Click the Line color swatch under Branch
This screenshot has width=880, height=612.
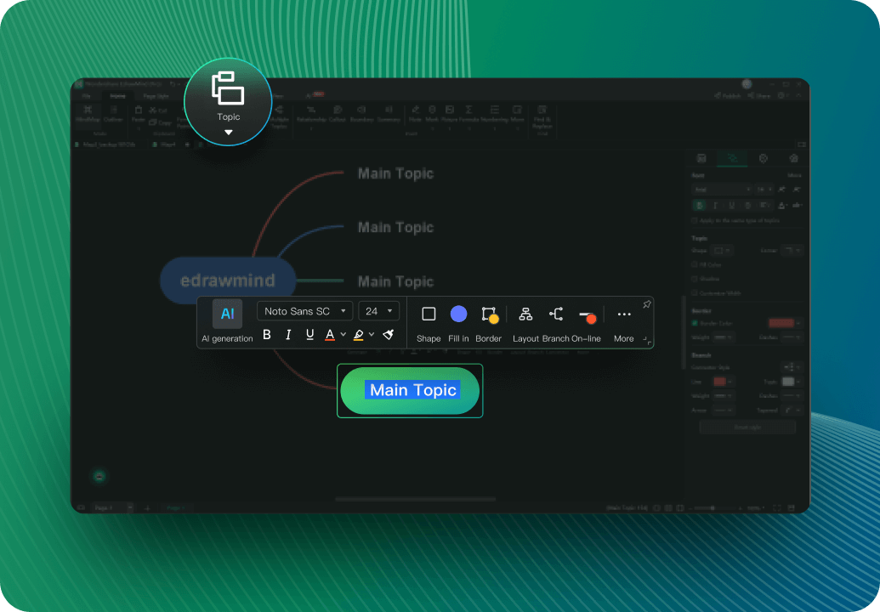(x=719, y=382)
